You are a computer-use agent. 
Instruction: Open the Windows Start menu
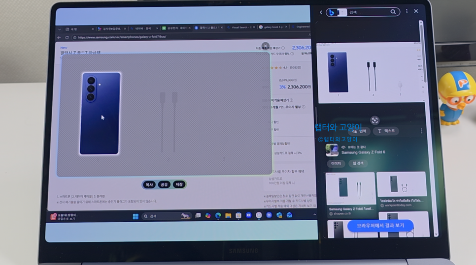136,216
